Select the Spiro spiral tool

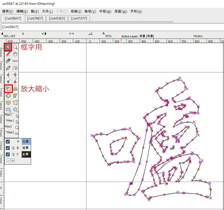coord(15,68)
